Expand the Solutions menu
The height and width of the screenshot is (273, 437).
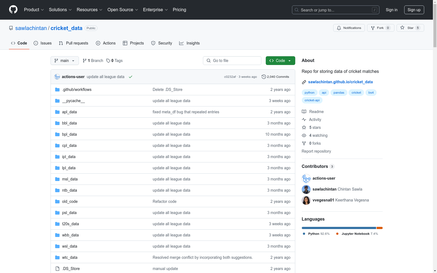(60, 10)
